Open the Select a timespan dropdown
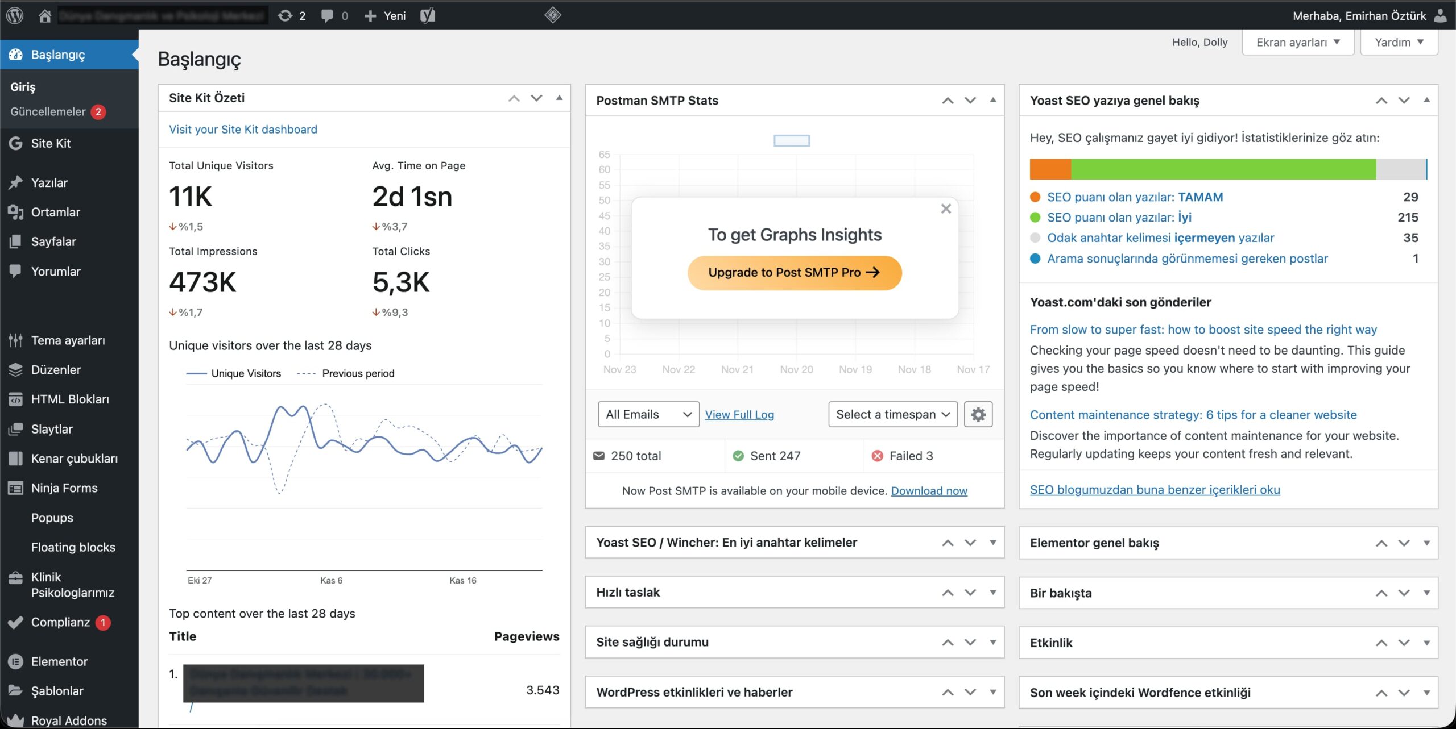The width and height of the screenshot is (1456, 729). click(892, 414)
